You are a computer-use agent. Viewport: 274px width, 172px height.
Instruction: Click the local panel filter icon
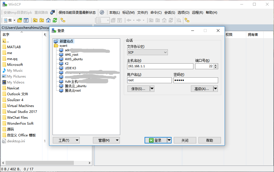click(x=26, y=20)
